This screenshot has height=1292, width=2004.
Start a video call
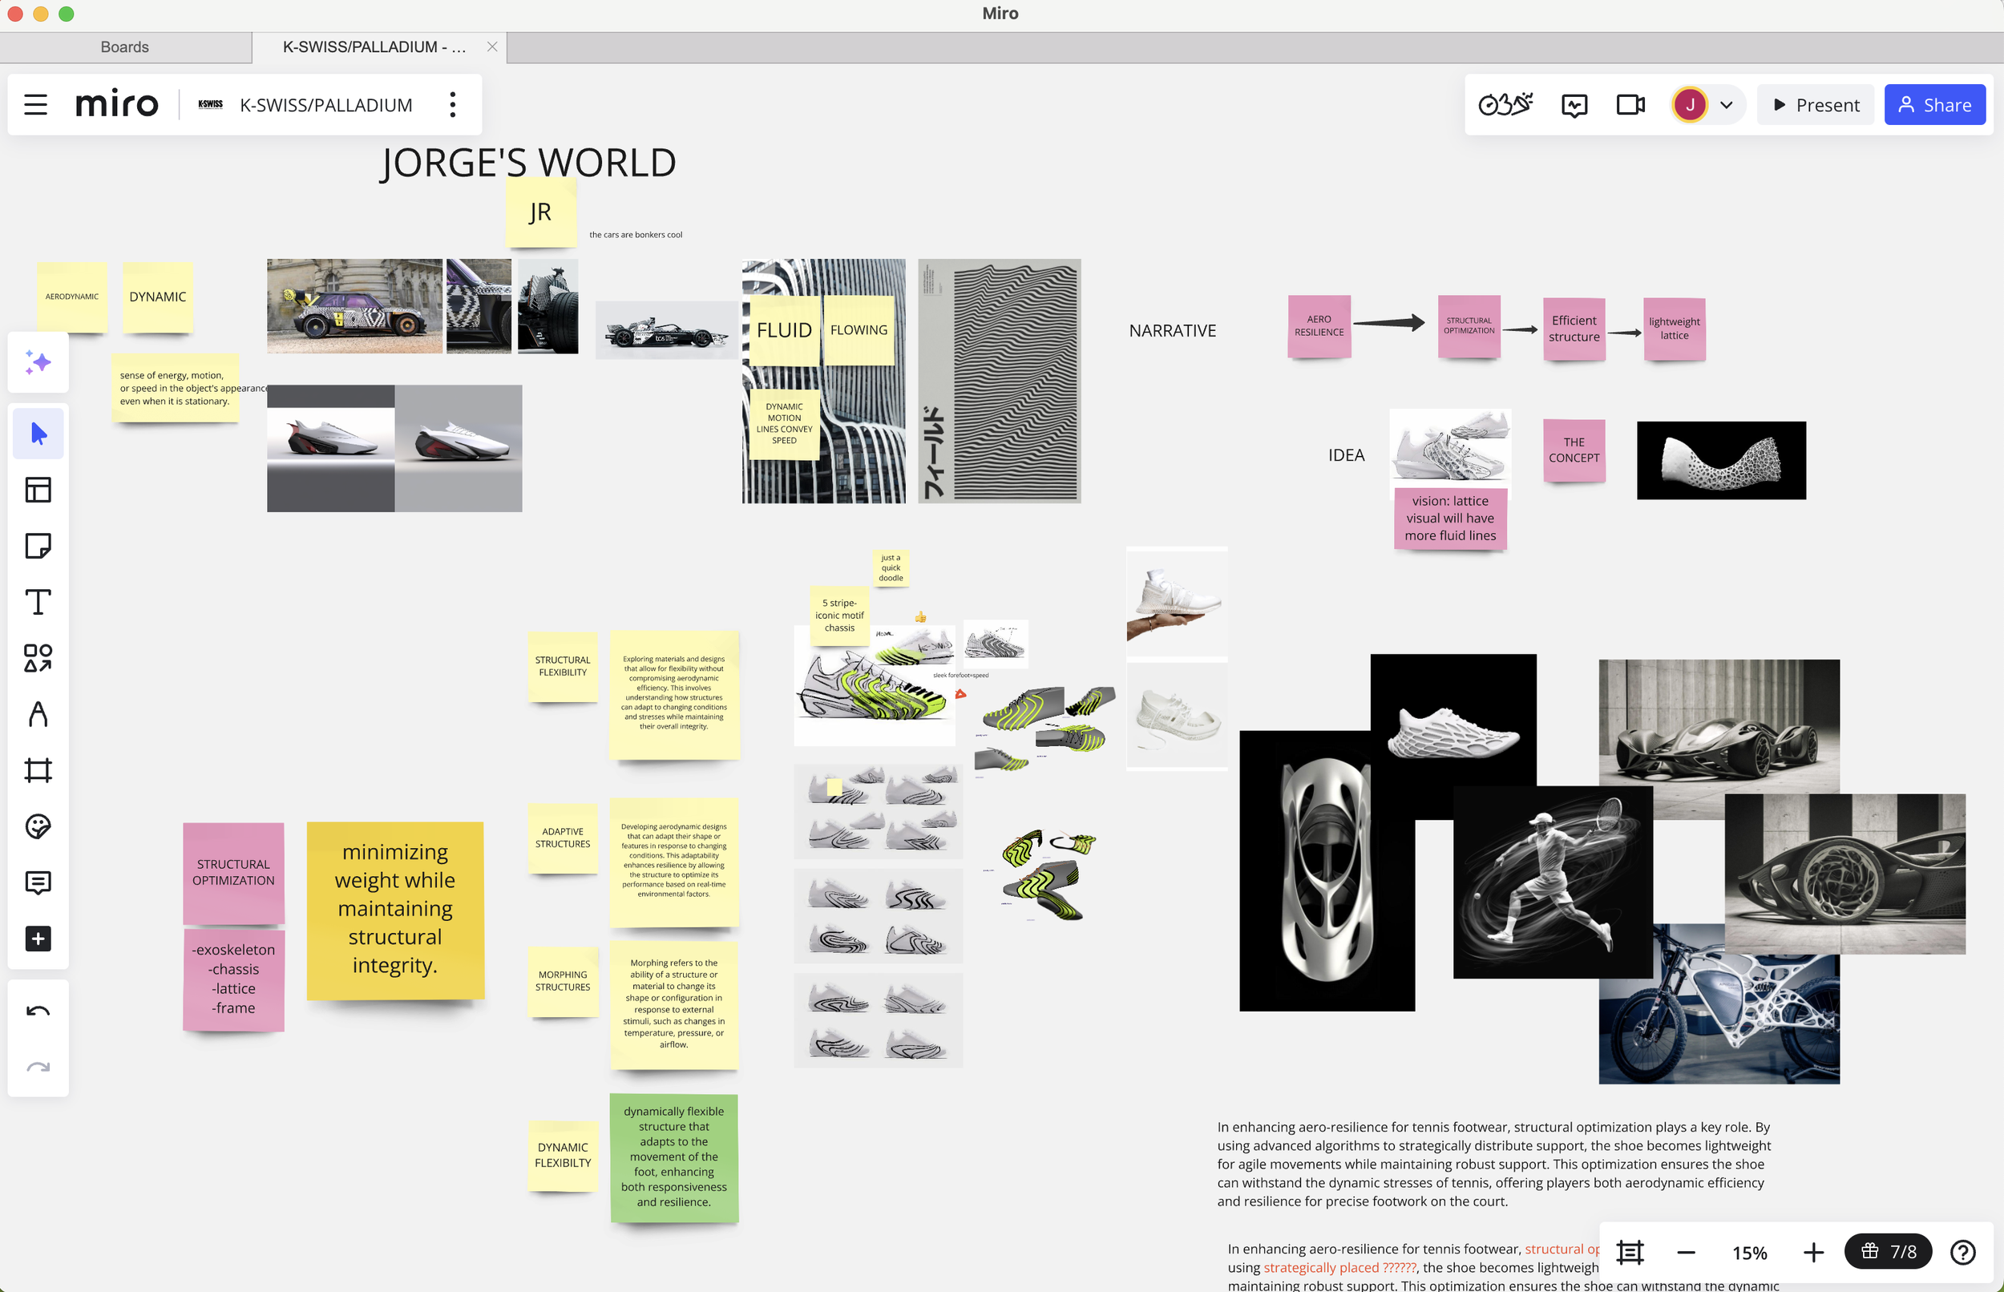(1630, 105)
